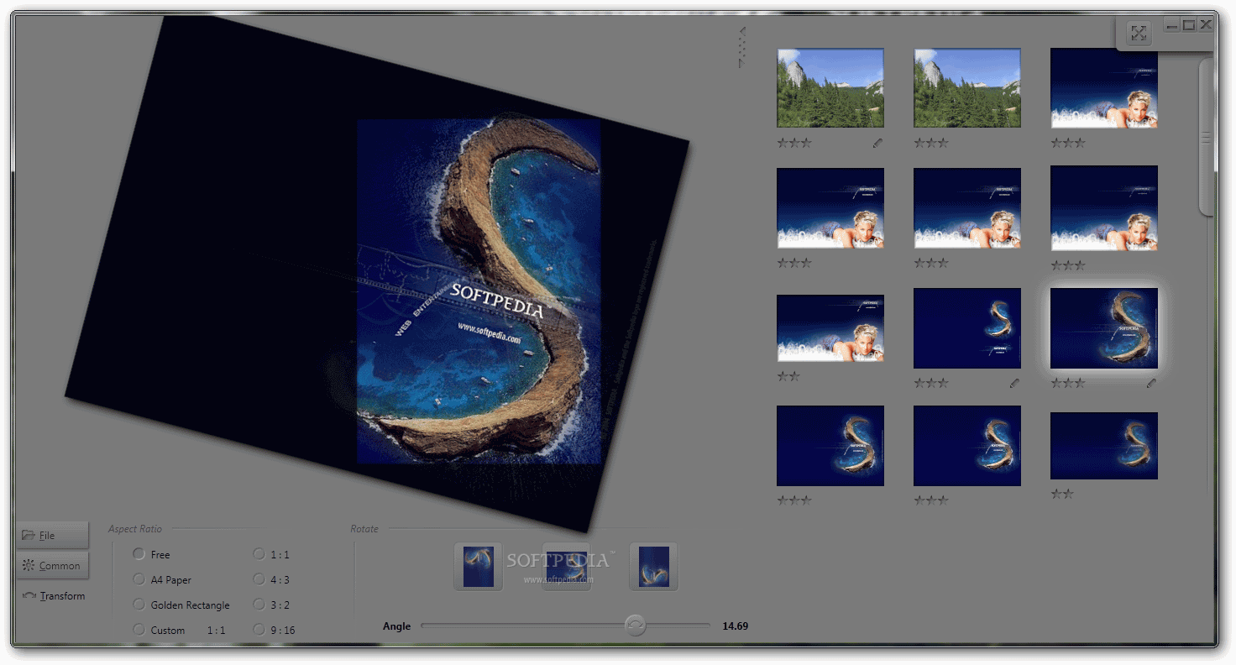
Task: Click the thumbnail panel vertical scrollbar handle
Action: click(1207, 137)
